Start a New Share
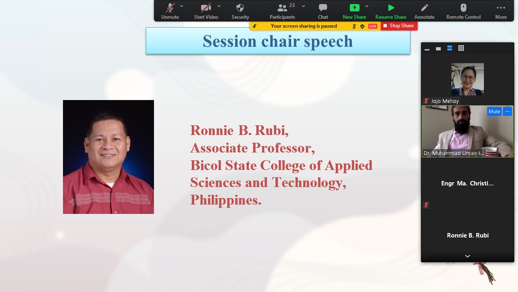This screenshot has width=518, height=292. pyautogui.click(x=354, y=11)
